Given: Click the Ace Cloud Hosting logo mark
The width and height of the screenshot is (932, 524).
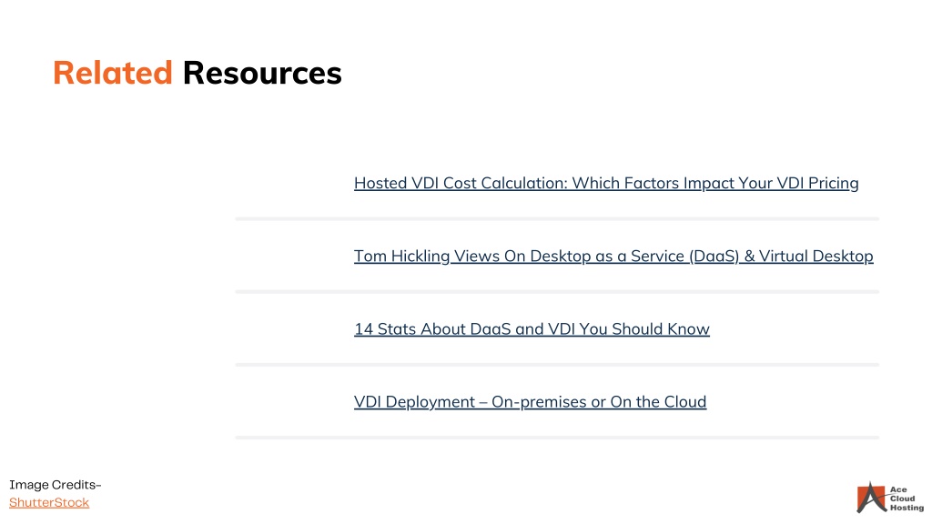Looking at the screenshot, I should point(871,498).
